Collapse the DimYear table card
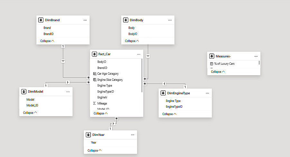 (95, 150)
